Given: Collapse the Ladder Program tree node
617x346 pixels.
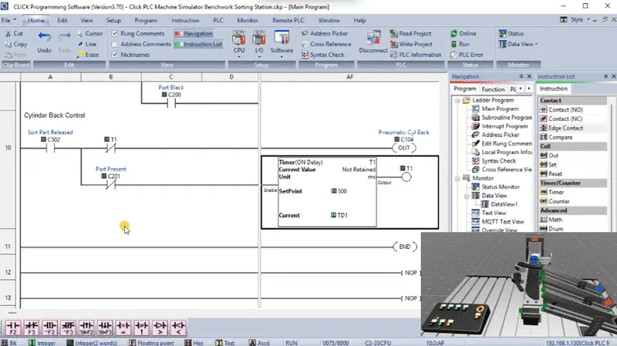Looking at the screenshot, I should (457, 101).
